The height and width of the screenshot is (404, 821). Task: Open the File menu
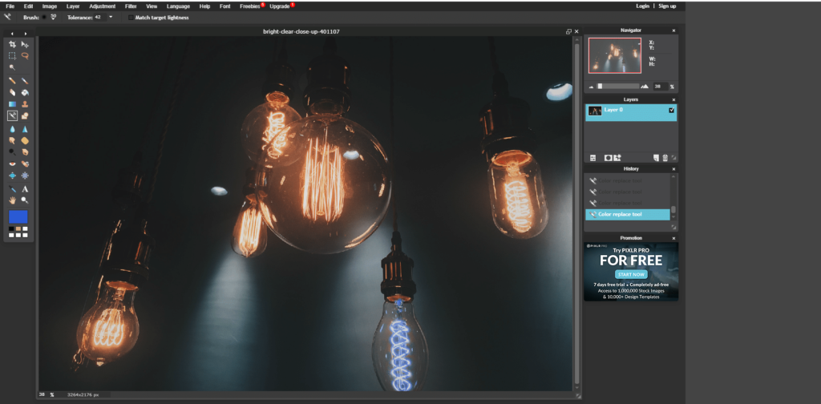point(10,6)
